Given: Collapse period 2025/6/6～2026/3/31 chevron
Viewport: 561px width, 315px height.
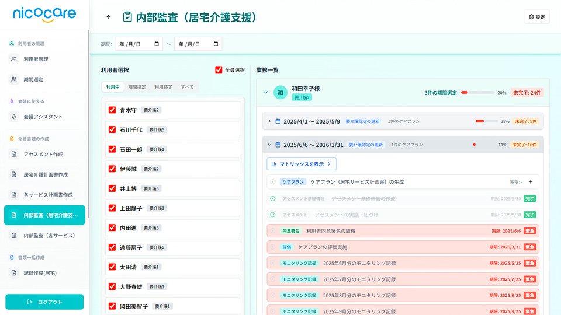Looking at the screenshot, I should (x=269, y=145).
